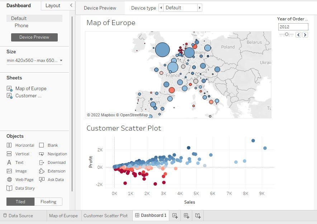Select the Phone device layout
This screenshot has height=224, width=317.
tap(21, 25)
